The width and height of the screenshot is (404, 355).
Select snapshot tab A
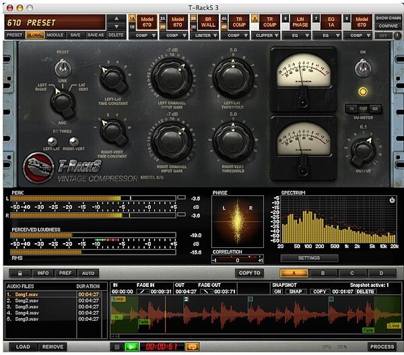click(294, 273)
